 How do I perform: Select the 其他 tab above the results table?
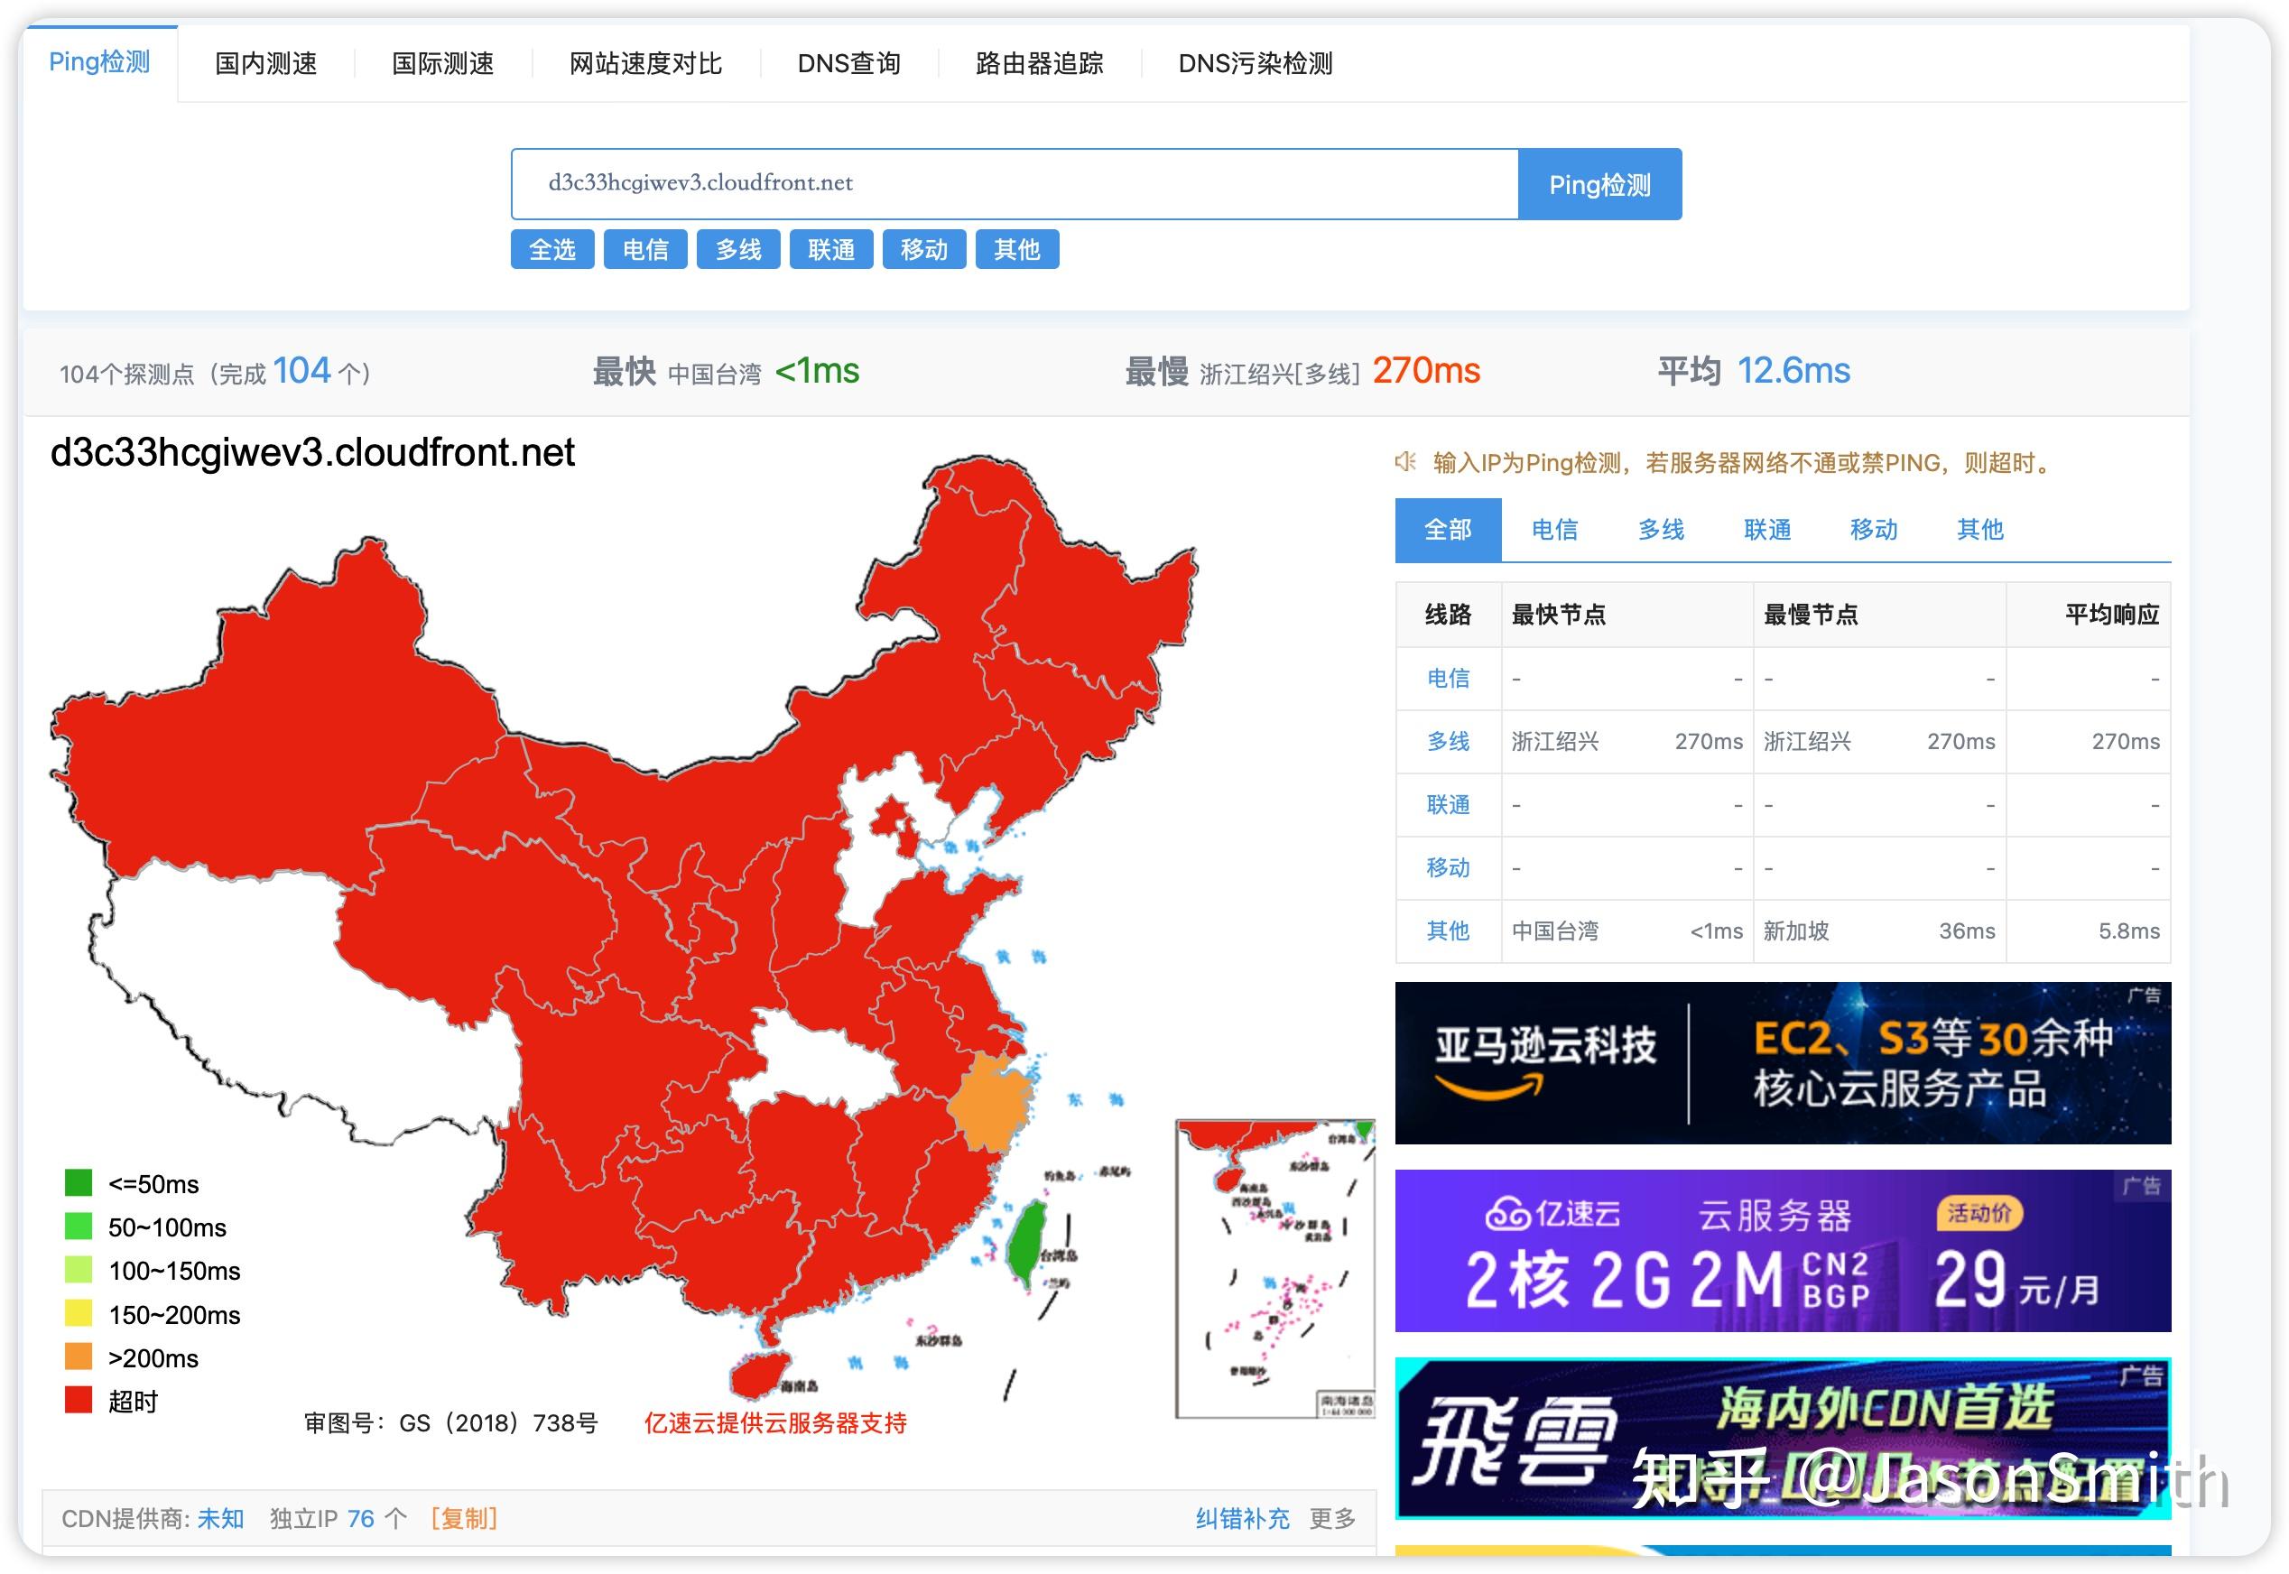tap(1980, 530)
